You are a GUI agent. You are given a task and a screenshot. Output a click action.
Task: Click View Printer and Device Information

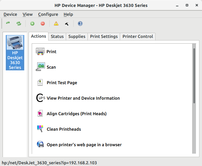coord(83,98)
